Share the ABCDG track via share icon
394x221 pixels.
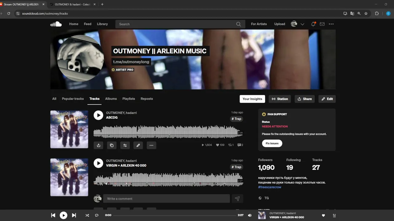(98, 145)
